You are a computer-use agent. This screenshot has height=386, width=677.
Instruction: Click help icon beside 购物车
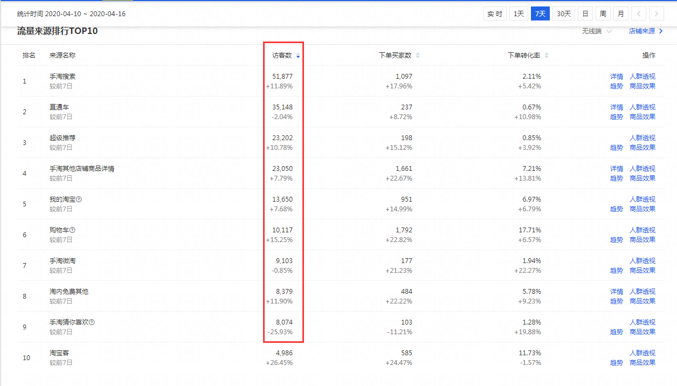[x=72, y=230]
